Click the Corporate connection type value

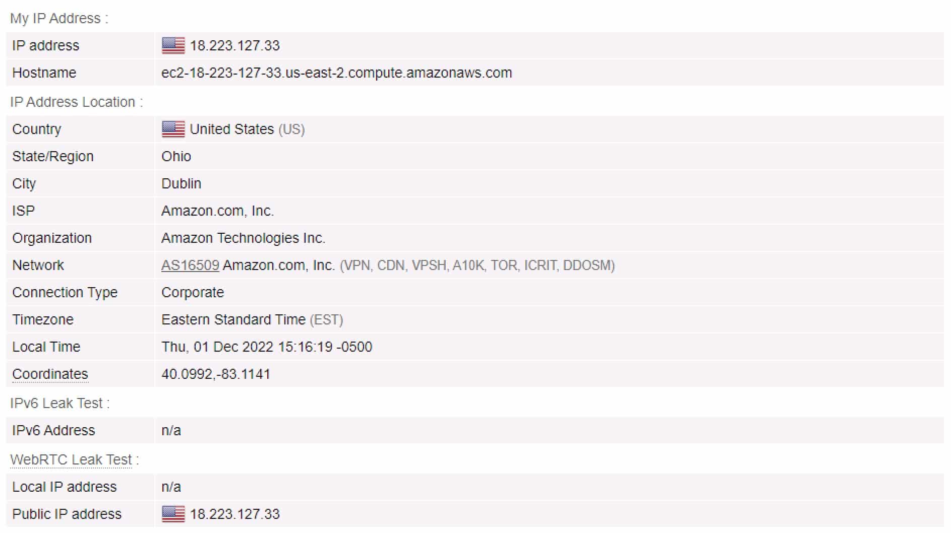pyautogui.click(x=193, y=293)
